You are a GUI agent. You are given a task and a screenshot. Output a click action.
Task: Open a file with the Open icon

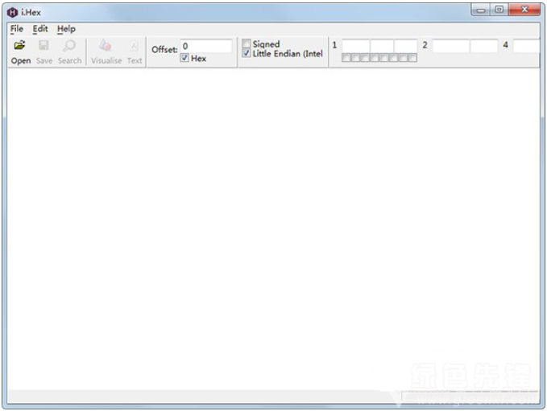(x=21, y=52)
